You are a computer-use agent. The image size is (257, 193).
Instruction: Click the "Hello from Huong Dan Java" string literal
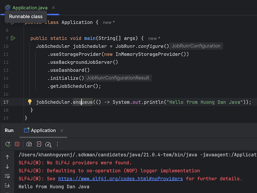tap(205, 102)
